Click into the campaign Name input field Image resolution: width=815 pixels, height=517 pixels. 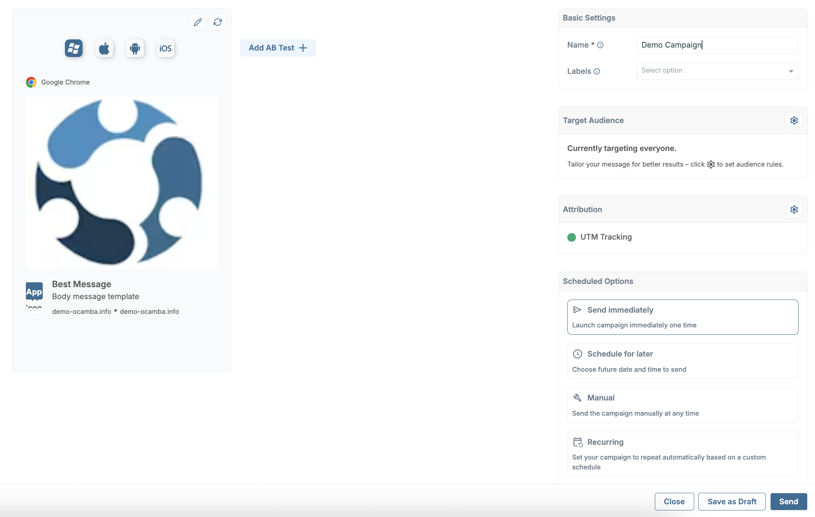(717, 45)
